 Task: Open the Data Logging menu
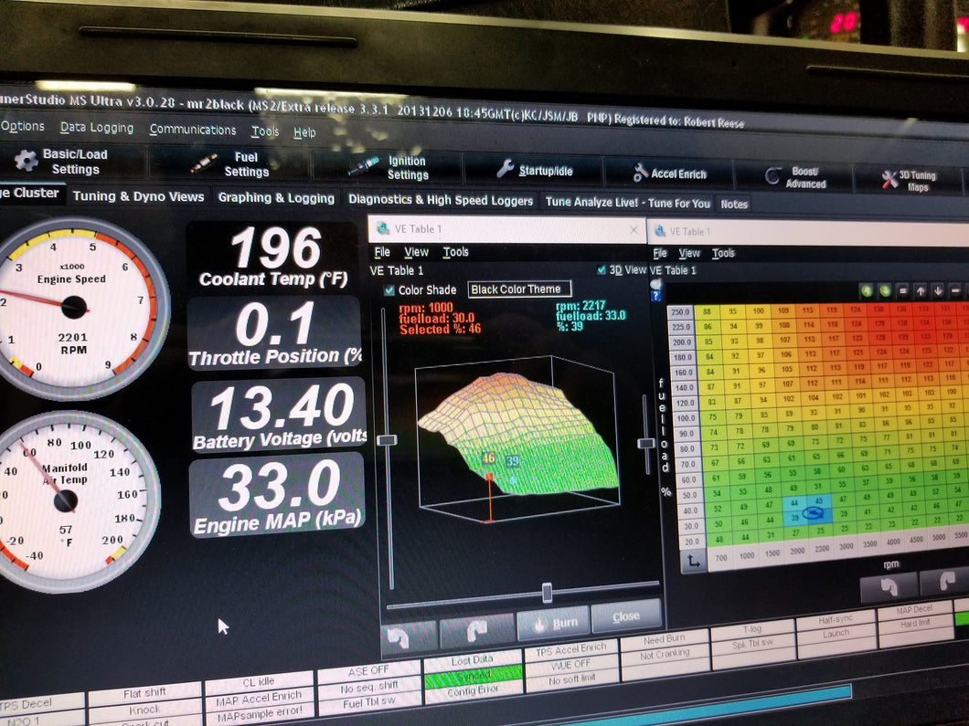click(97, 128)
